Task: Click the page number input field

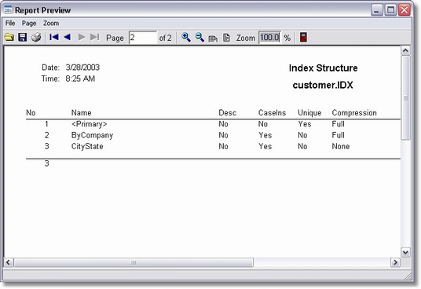Action: click(143, 37)
